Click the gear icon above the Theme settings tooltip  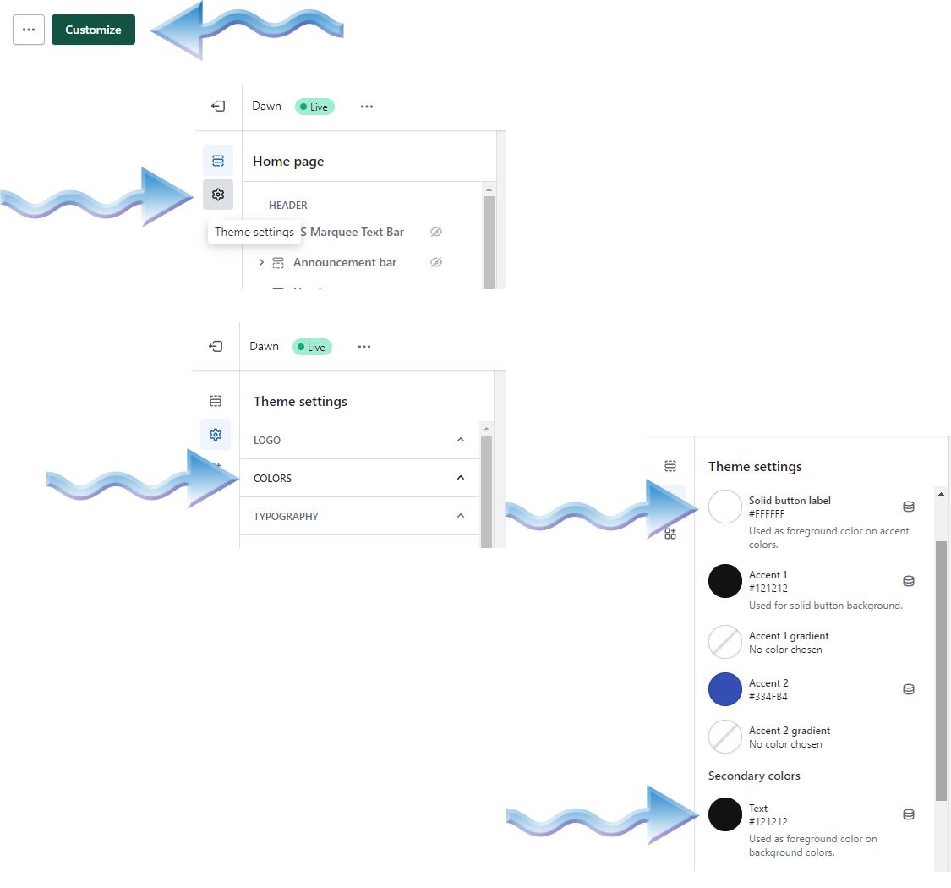(x=218, y=195)
